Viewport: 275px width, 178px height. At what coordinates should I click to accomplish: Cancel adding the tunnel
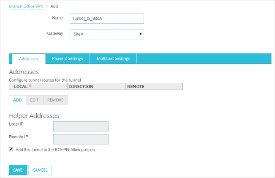click(x=40, y=170)
